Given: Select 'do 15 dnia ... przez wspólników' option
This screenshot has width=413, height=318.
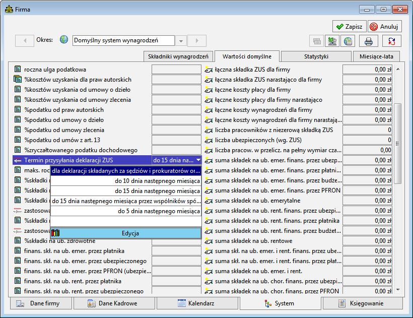Looking at the screenshot, I should (126, 201).
